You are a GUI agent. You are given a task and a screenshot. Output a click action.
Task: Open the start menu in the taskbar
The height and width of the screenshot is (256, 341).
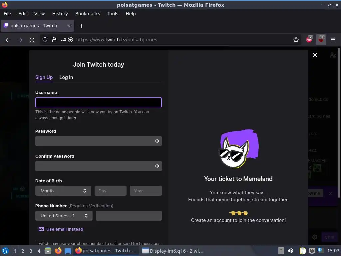5,251
